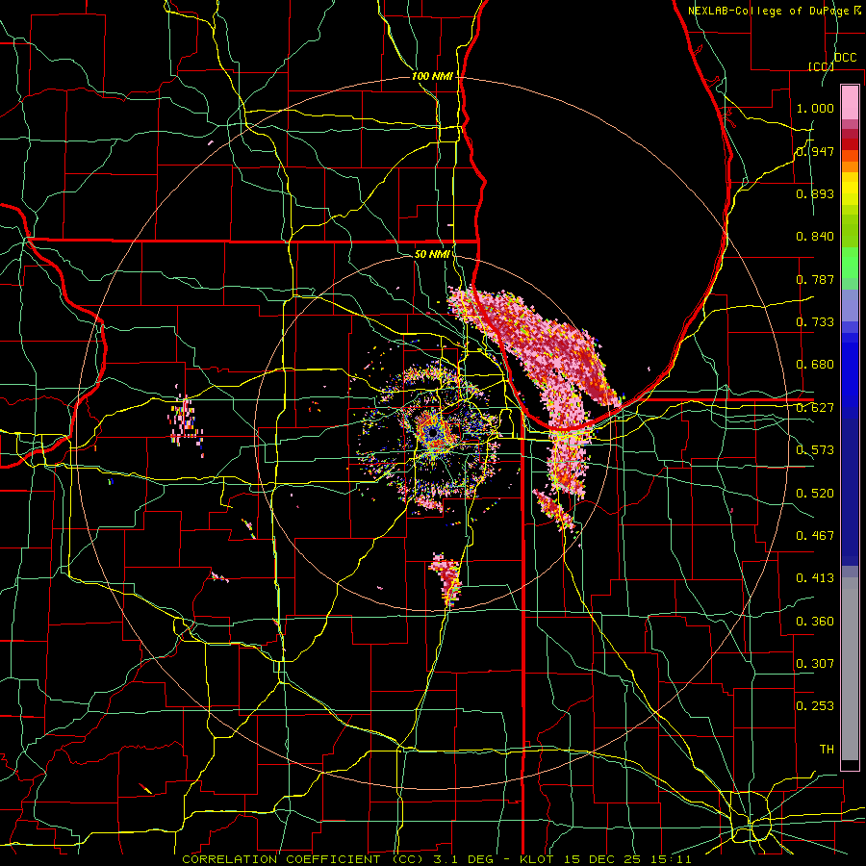Click the [CC] units label
The width and height of the screenshot is (866, 866).
(x=821, y=66)
